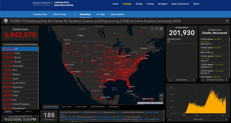Open the dashboard hamburger menu
Image resolution: width=231 pixels, height=123 pixels.
coord(227,21)
